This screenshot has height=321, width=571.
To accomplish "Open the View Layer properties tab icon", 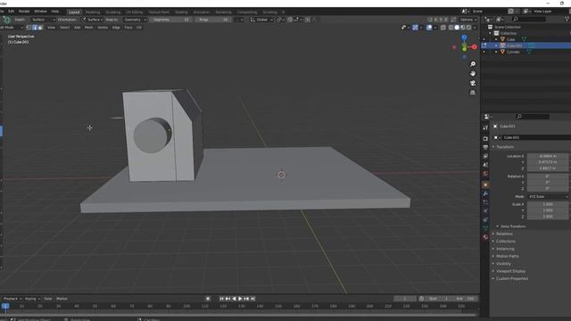I will (x=485, y=156).
